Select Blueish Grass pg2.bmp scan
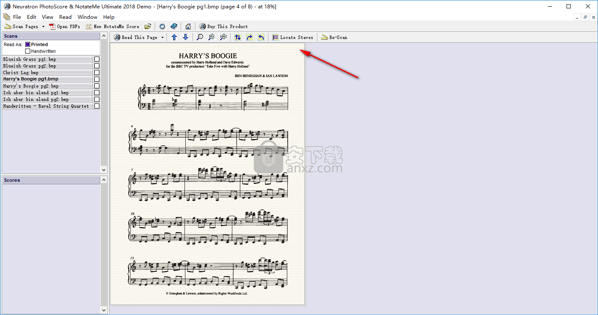Image resolution: width=598 pixels, height=315 pixels. point(47,66)
